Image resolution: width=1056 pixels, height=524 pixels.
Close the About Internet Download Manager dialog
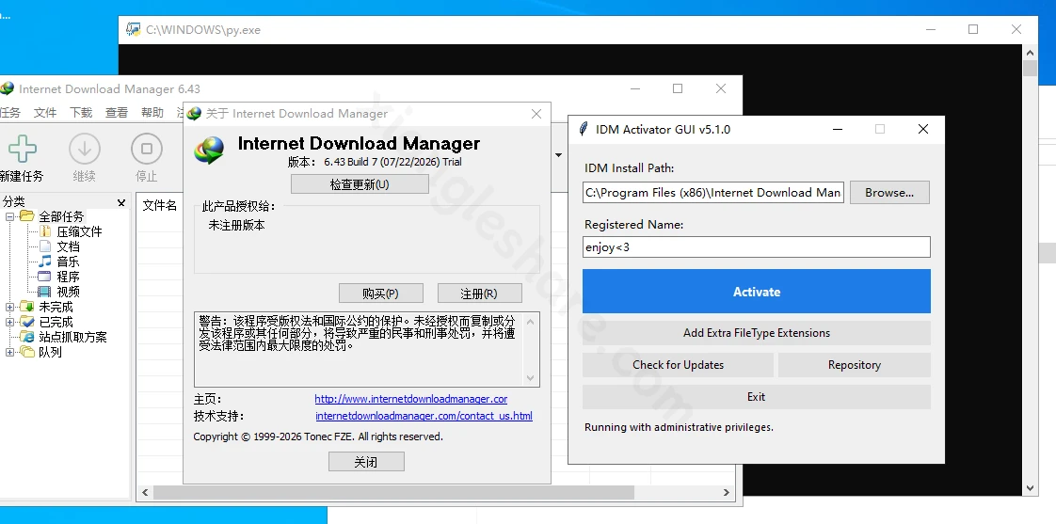[536, 114]
